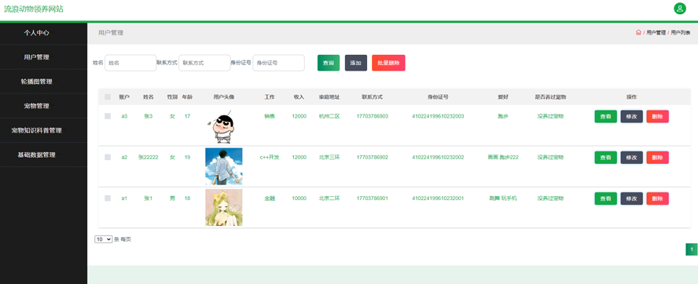Click ID number 410224199610232002
698x284 pixels.
(438, 158)
